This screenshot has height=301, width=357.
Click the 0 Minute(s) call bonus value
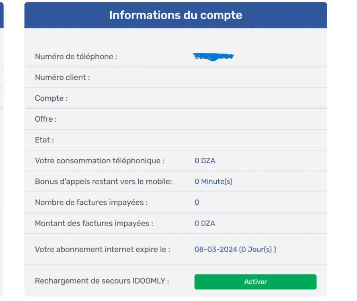tap(213, 181)
